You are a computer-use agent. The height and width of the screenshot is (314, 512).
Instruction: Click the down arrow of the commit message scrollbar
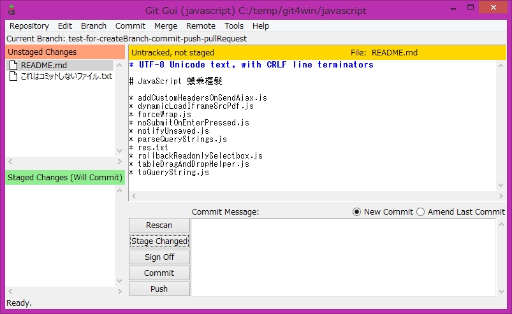[x=502, y=292]
